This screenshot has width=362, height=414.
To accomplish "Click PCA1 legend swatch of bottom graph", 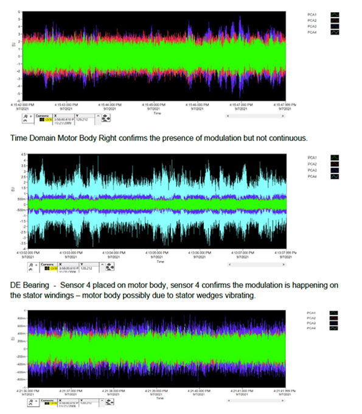I will click(x=334, y=313).
